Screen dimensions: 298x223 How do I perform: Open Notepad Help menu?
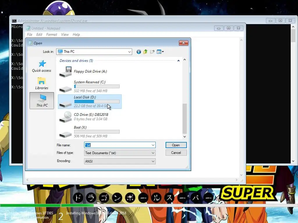76,35
